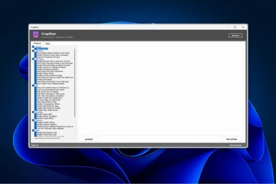Toggle the Privacy group checkbox
The height and width of the screenshot is (184, 276).
pyautogui.click(x=33, y=120)
